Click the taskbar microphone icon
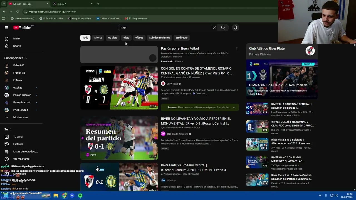 coord(326,196)
